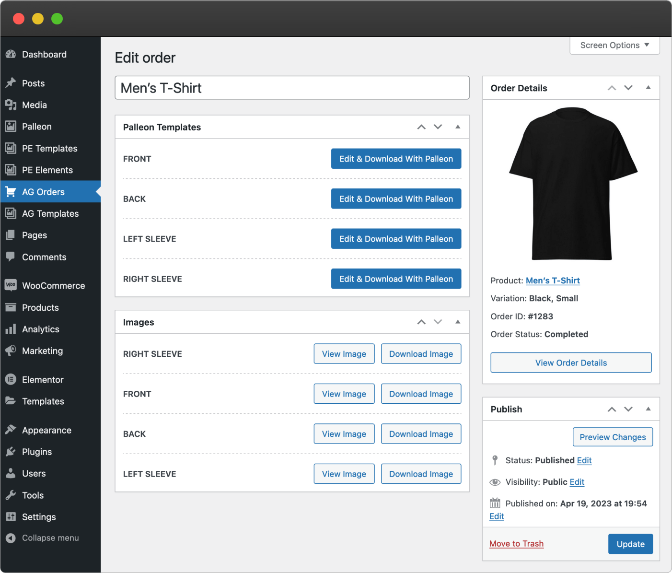Click the Palleon image icon
The image size is (672, 573).
click(11, 127)
